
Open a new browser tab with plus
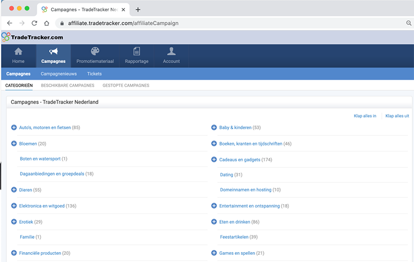click(138, 10)
